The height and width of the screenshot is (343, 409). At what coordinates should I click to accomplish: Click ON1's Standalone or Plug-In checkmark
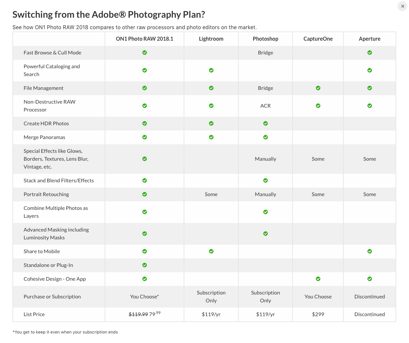(x=144, y=265)
